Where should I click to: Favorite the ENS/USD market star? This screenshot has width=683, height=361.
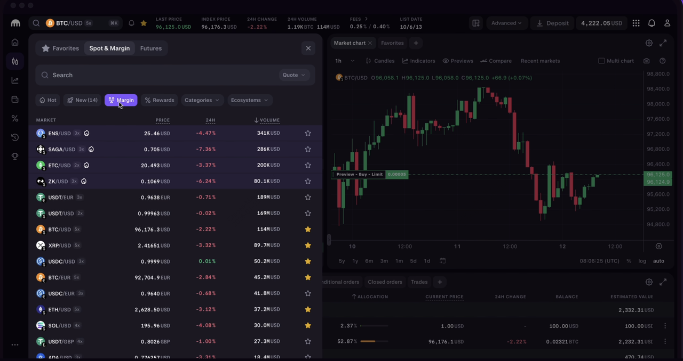tap(308, 133)
